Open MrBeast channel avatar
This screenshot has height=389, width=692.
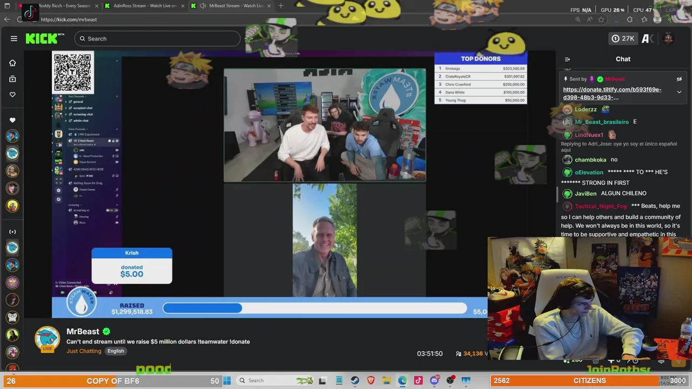48,340
